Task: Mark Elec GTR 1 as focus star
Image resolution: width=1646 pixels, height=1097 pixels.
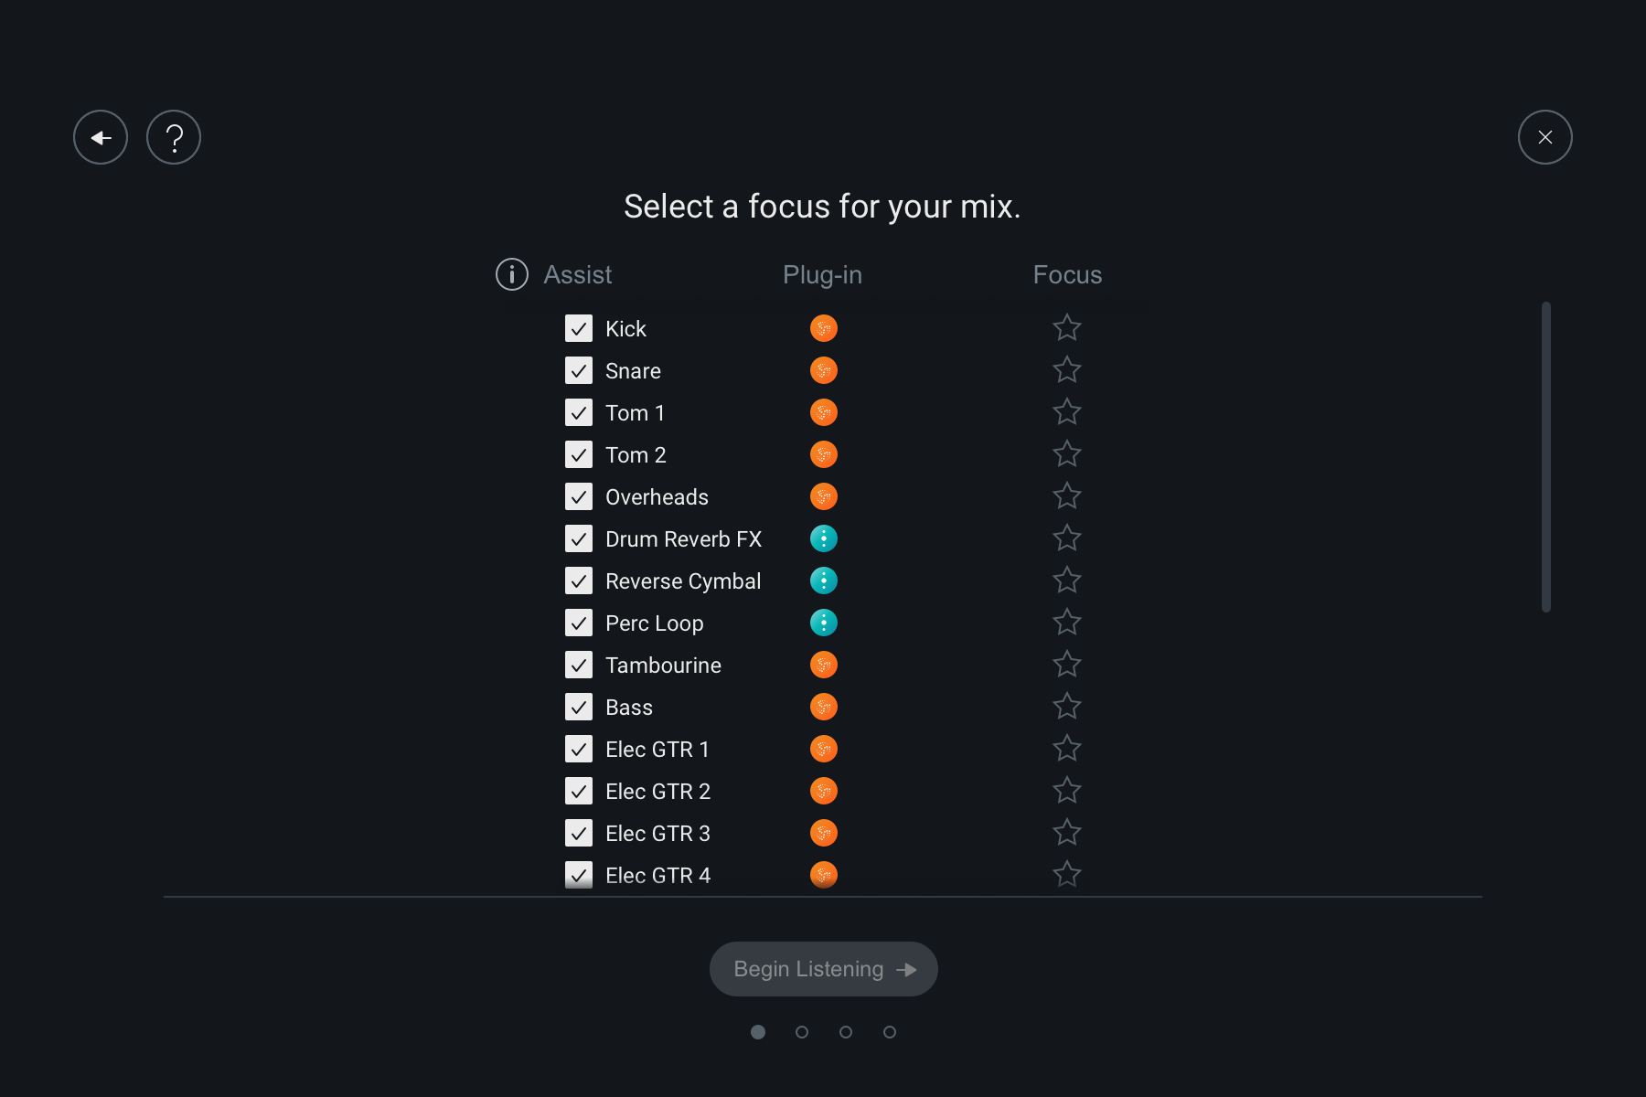Action: [x=1066, y=749]
